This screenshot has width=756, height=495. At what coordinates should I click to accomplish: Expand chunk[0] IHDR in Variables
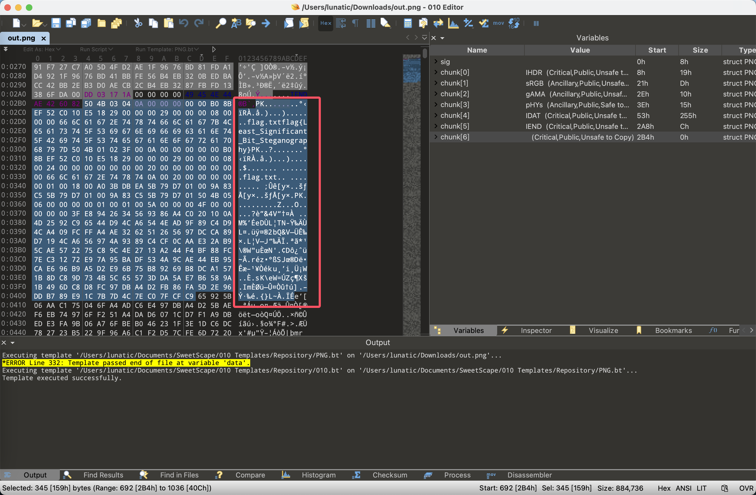tap(436, 73)
